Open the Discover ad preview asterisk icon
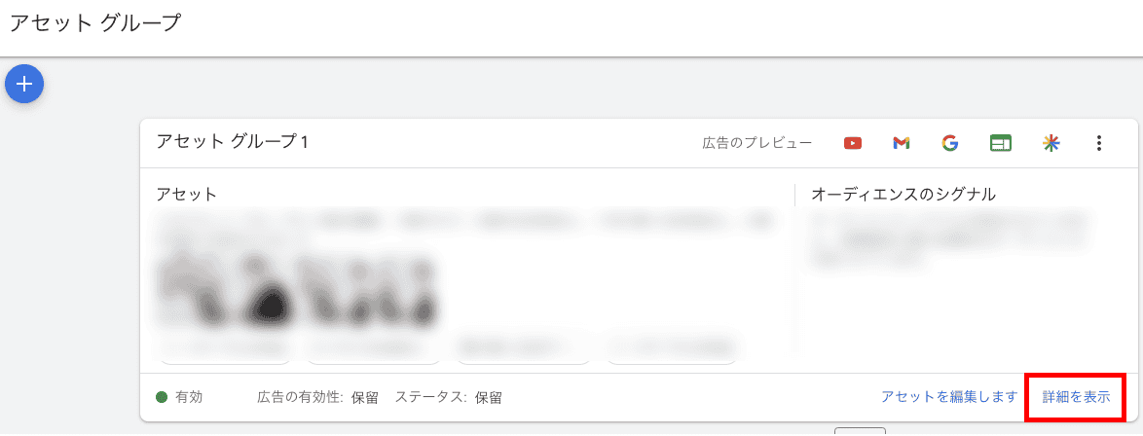The width and height of the screenshot is (1143, 436). (x=1051, y=144)
